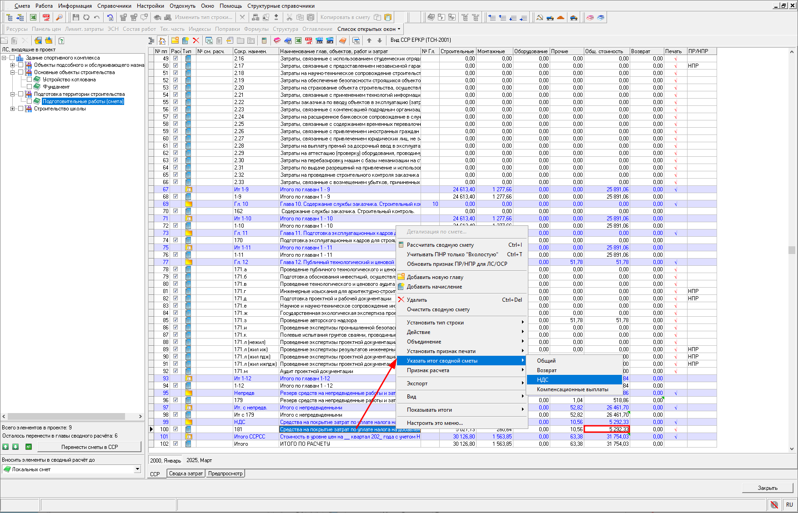Tick the checkbox for Строительство школы
The image size is (798, 513).
21,109
